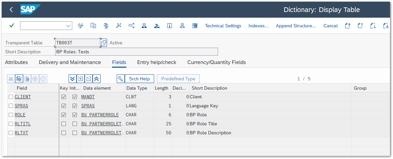Collapse all with double-up chevron button

[x=96, y=79]
